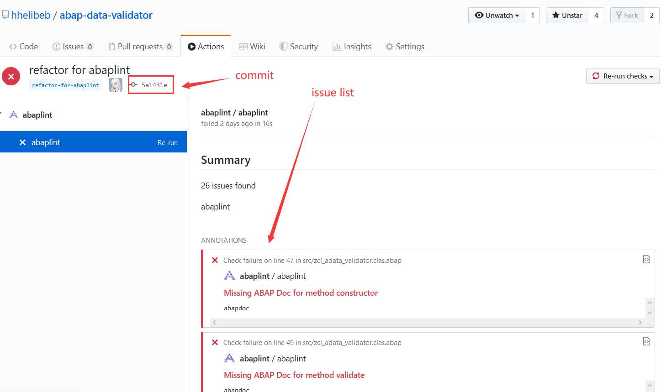Image resolution: width=661 pixels, height=392 pixels.
Task: Switch to the Issues tab
Action: (x=73, y=46)
